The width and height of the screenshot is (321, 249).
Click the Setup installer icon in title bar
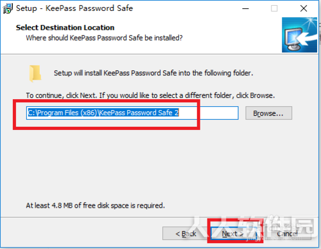(x=8, y=8)
